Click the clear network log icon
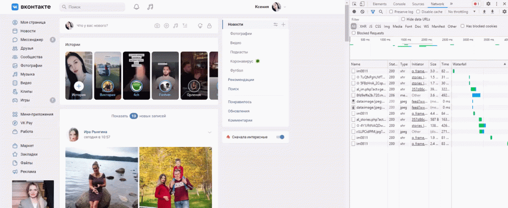 pos(363,11)
